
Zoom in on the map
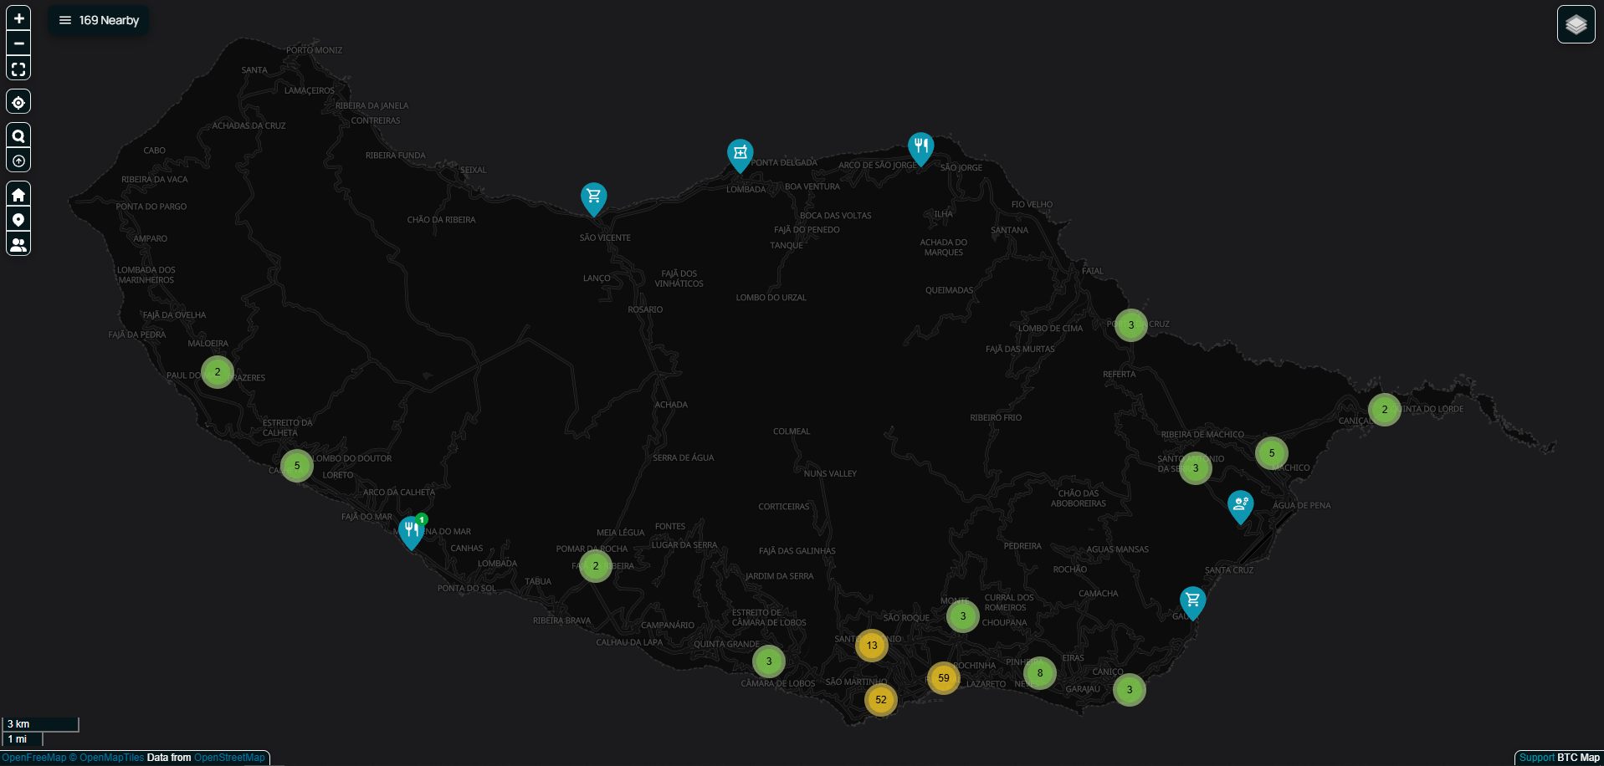coord(18,18)
